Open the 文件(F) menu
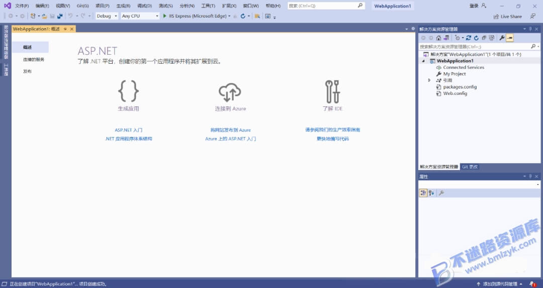This screenshot has height=288, width=543. point(22,6)
